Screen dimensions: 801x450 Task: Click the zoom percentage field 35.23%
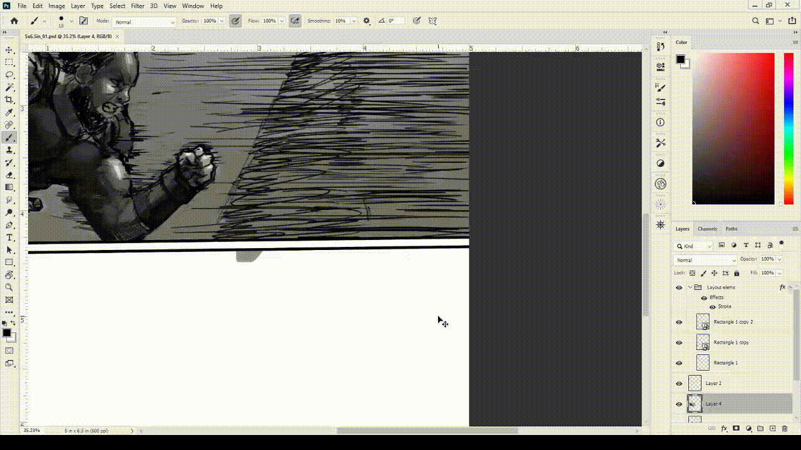coord(31,431)
